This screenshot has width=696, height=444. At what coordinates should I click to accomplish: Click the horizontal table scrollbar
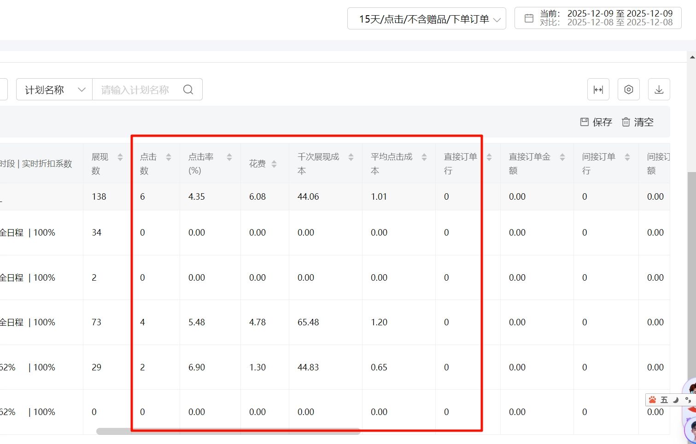228,432
